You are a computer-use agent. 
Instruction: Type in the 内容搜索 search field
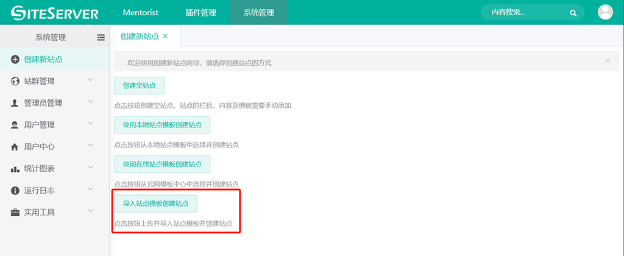(524, 12)
